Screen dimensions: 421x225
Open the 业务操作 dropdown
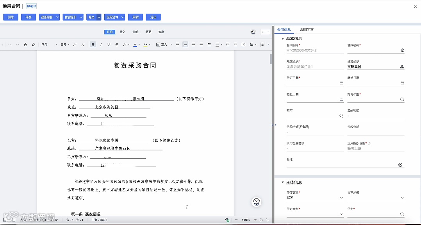pos(49,17)
